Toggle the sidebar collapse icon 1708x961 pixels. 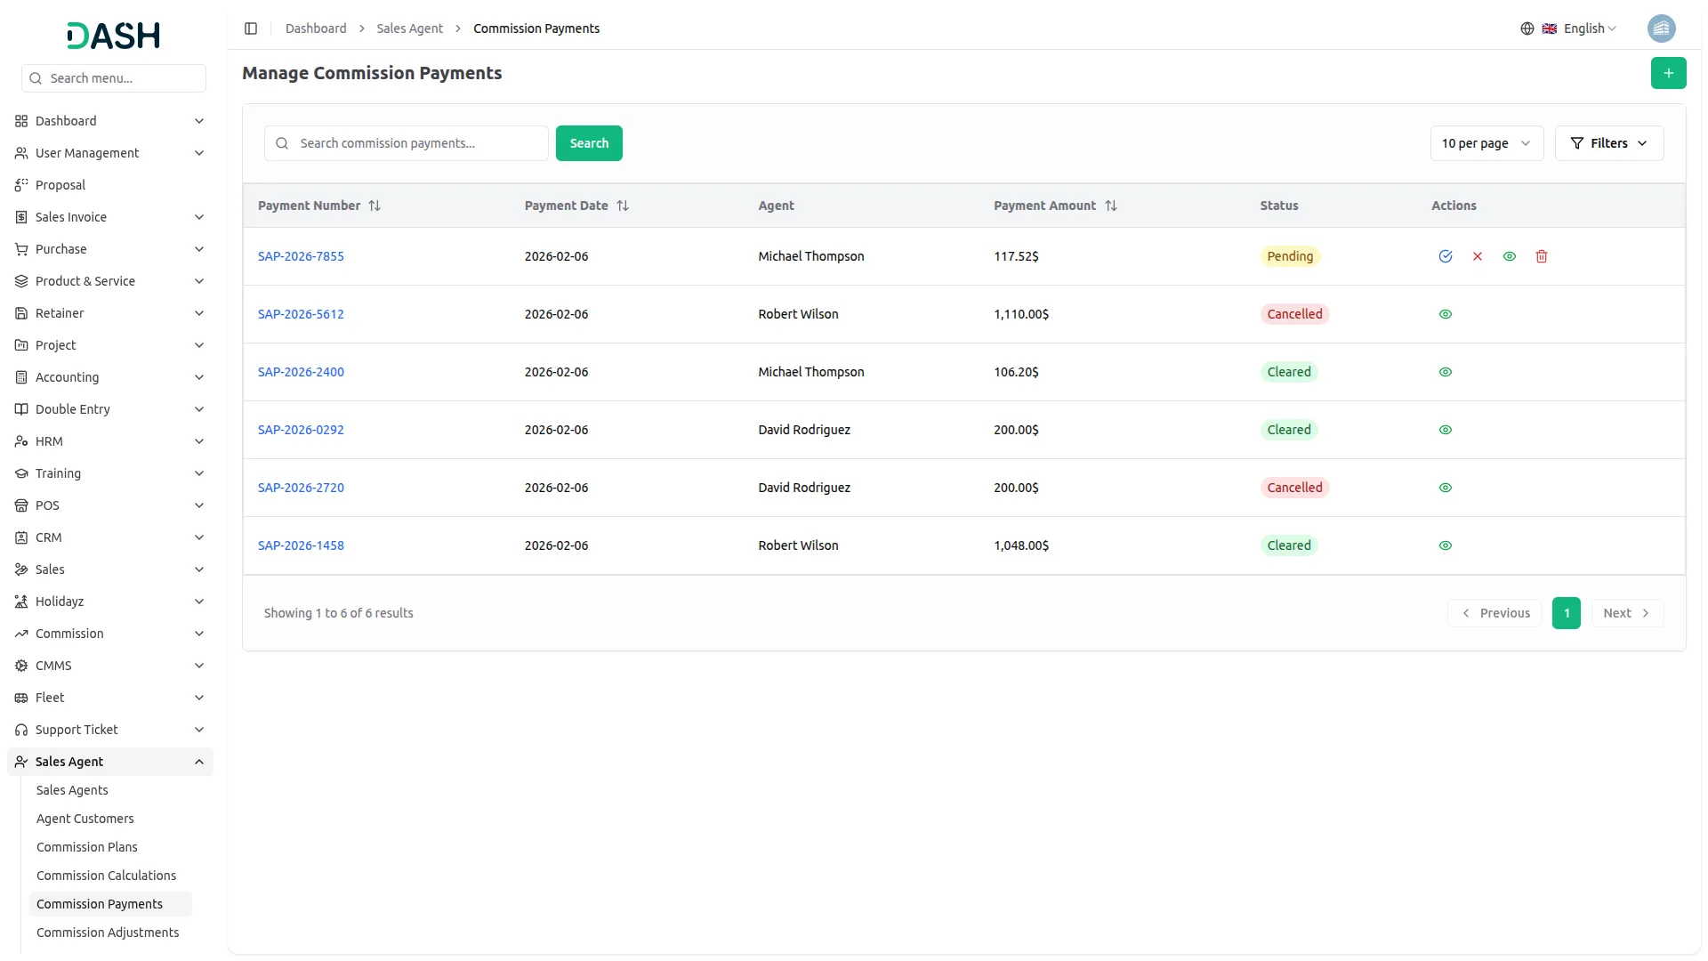251,28
